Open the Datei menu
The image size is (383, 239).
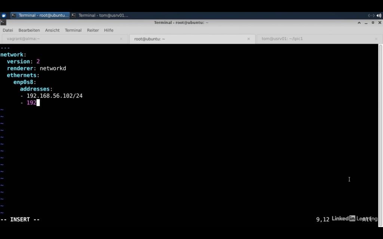pos(8,30)
